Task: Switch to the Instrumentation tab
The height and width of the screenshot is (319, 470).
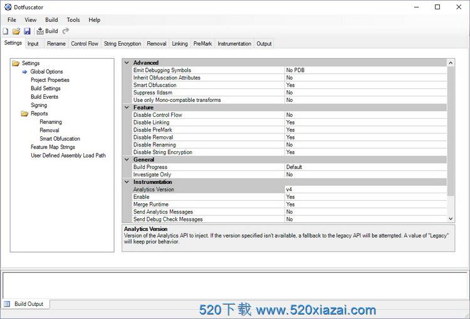Action: [234, 44]
